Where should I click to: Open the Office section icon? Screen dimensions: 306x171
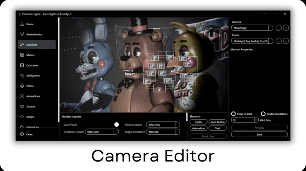coord(22,86)
